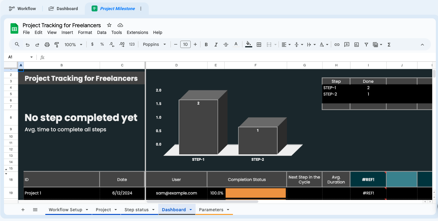This screenshot has width=438, height=221.
Task: Open the text rotation dropdown
Action: click(324, 45)
